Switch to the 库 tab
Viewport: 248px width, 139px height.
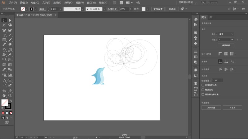210,17
